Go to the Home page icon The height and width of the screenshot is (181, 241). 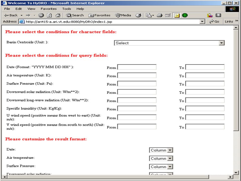(x=58, y=15)
